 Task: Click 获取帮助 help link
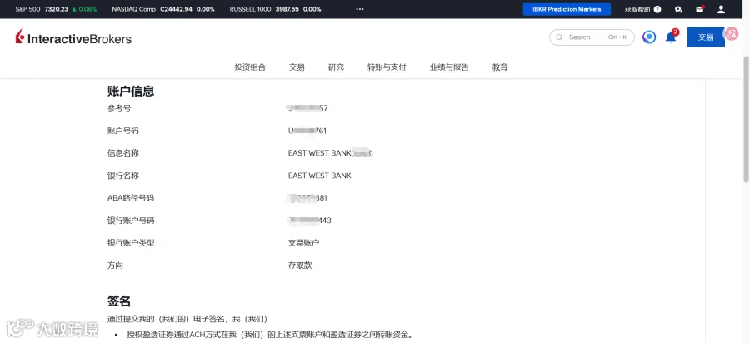click(637, 9)
